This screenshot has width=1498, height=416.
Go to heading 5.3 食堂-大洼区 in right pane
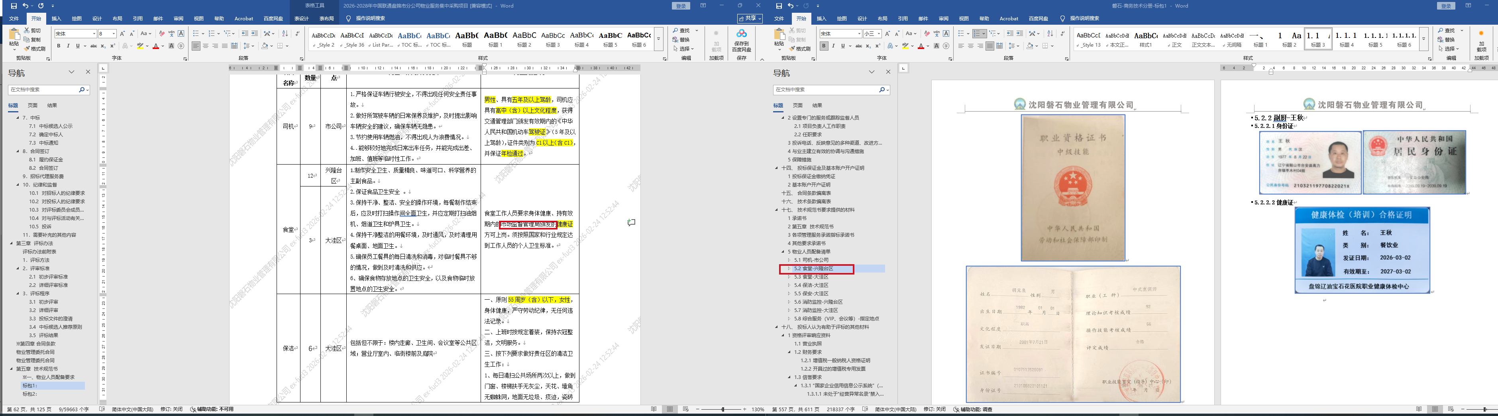(811, 277)
